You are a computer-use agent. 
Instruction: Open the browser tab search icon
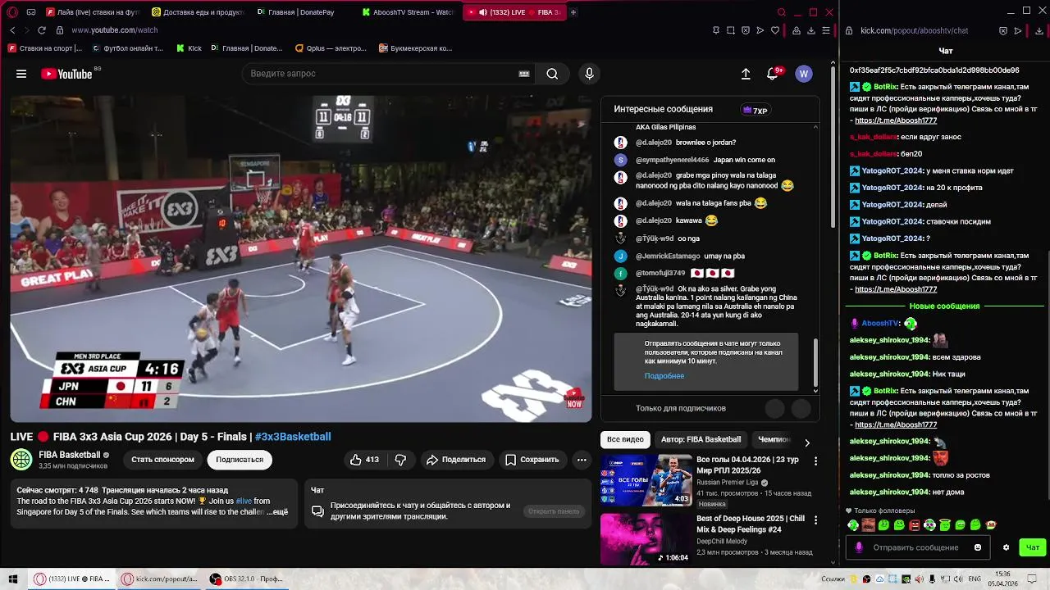[x=782, y=12]
